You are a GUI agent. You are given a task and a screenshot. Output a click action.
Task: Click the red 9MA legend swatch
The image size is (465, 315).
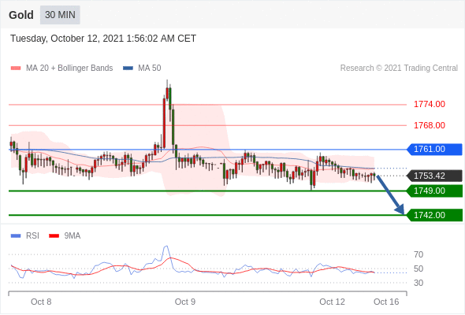54,236
